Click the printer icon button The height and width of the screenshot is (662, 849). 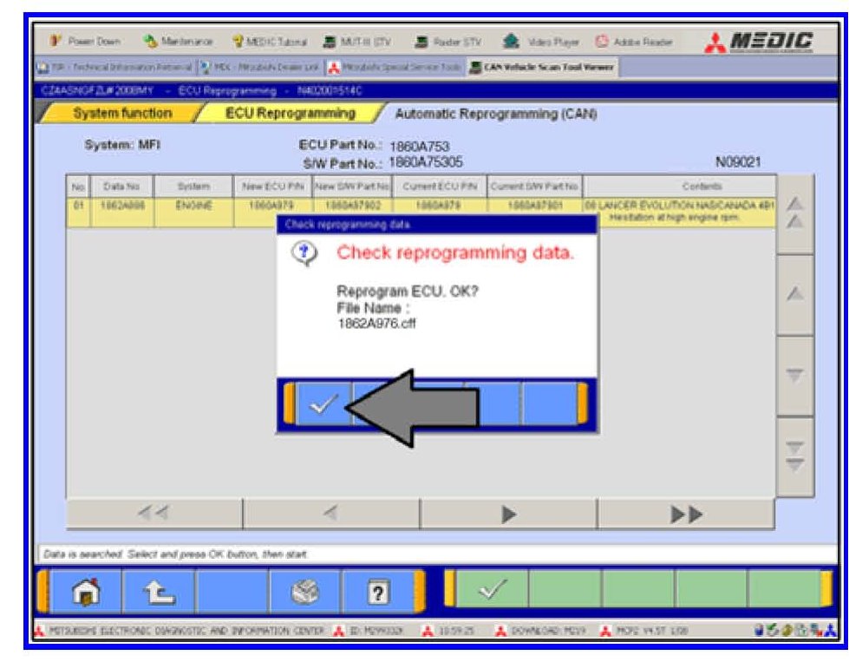tap(305, 593)
